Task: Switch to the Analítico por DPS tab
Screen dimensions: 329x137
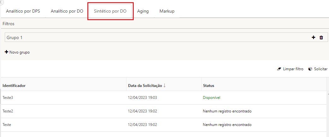Action: pyautogui.click(x=23, y=11)
